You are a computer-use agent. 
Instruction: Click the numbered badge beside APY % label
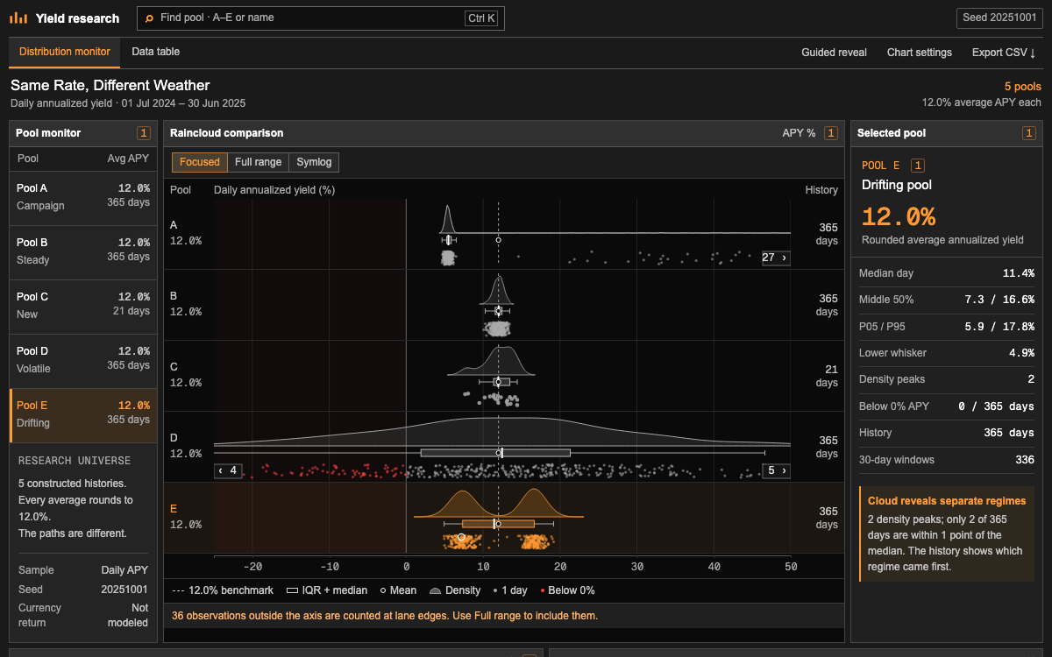pos(831,133)
